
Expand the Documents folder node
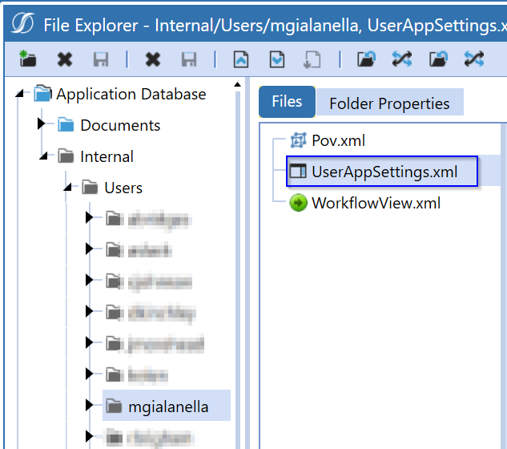41,123
